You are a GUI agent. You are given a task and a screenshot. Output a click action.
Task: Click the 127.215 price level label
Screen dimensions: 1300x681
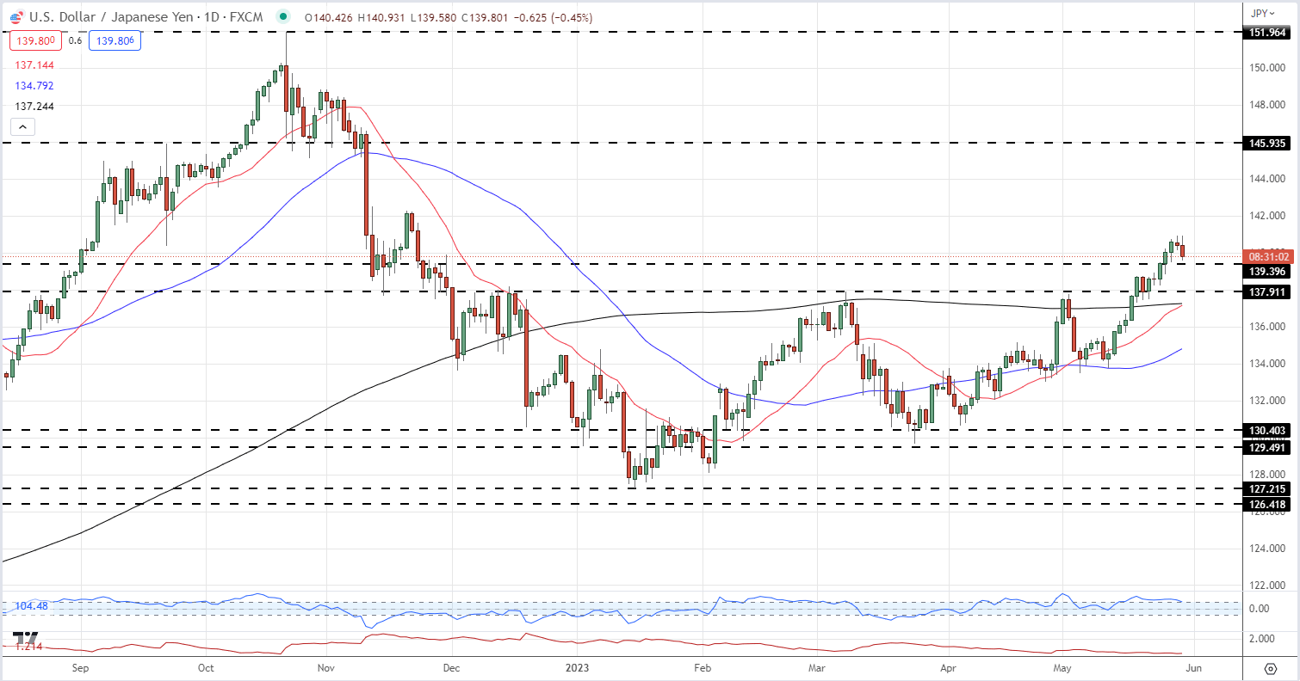[x=1266, y=488]
